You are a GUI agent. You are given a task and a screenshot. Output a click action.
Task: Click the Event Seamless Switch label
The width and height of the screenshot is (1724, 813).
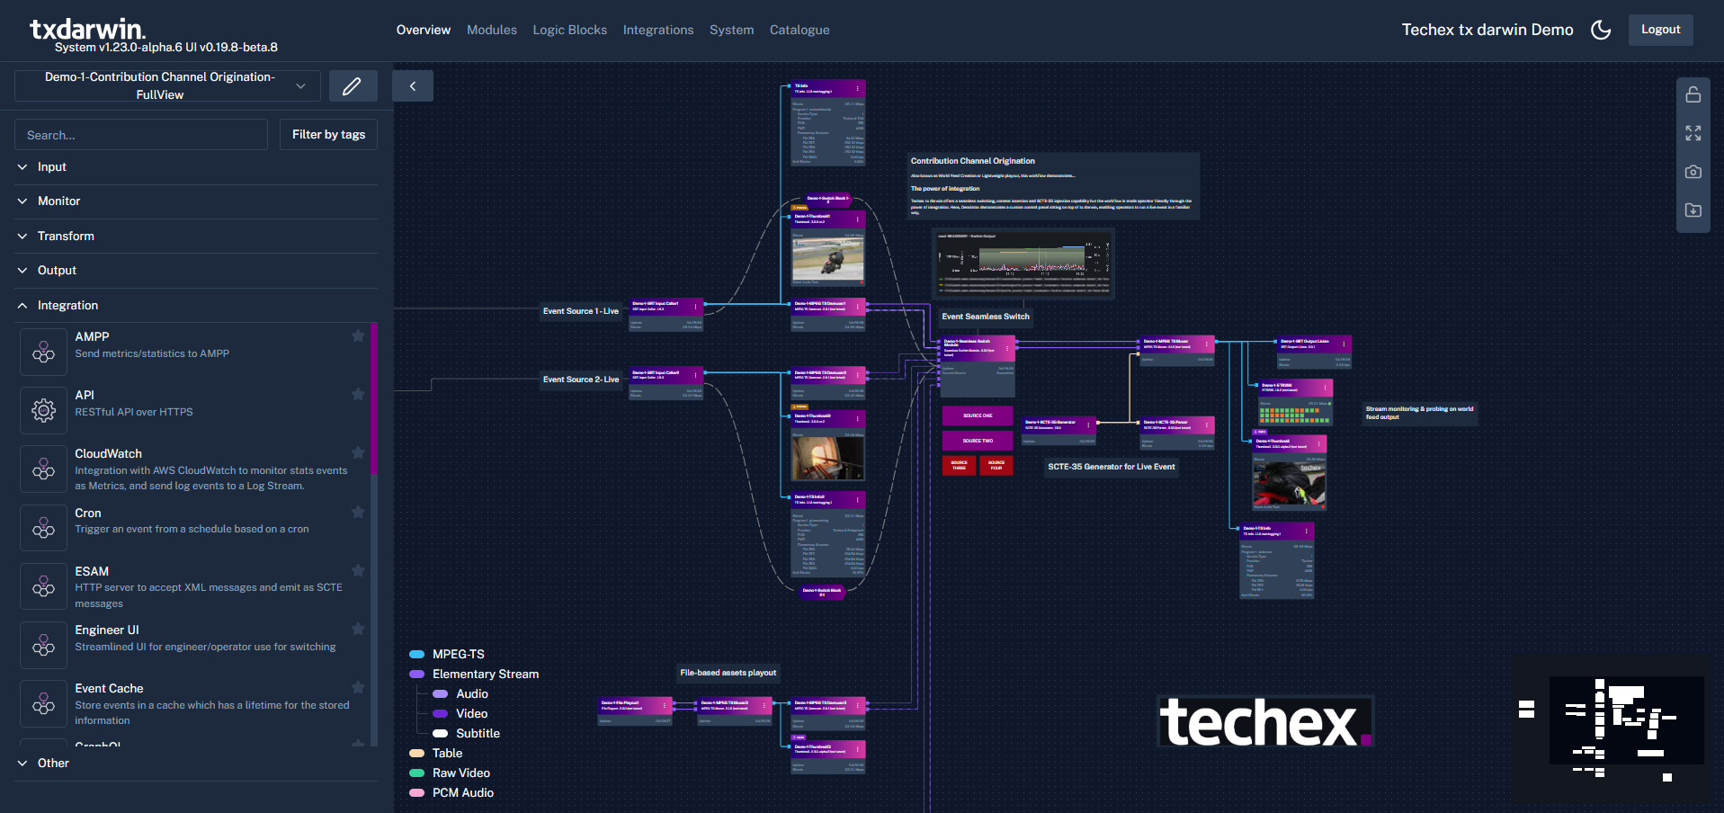pos(986,317)
